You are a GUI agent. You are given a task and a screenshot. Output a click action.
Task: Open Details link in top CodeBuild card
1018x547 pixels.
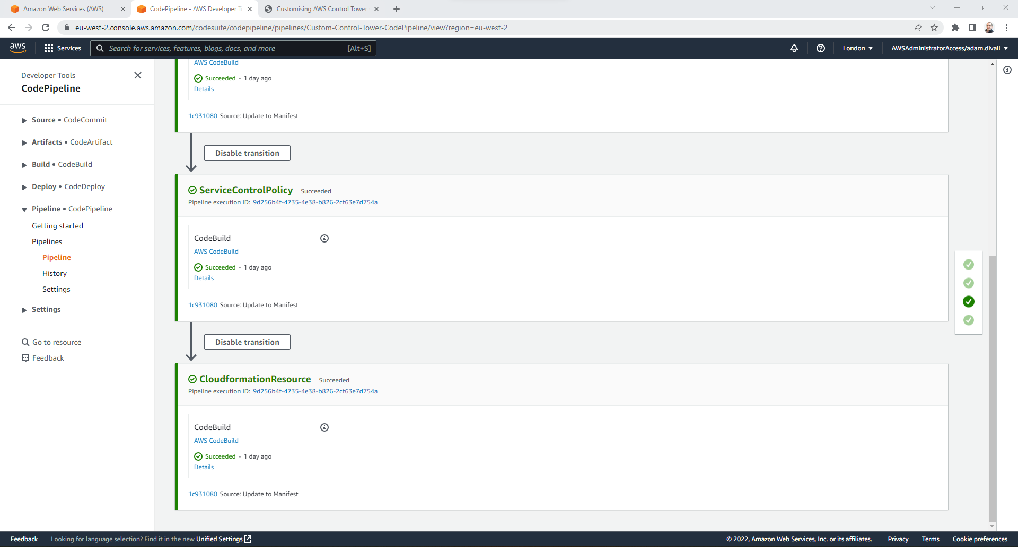(x=204, y=89)
